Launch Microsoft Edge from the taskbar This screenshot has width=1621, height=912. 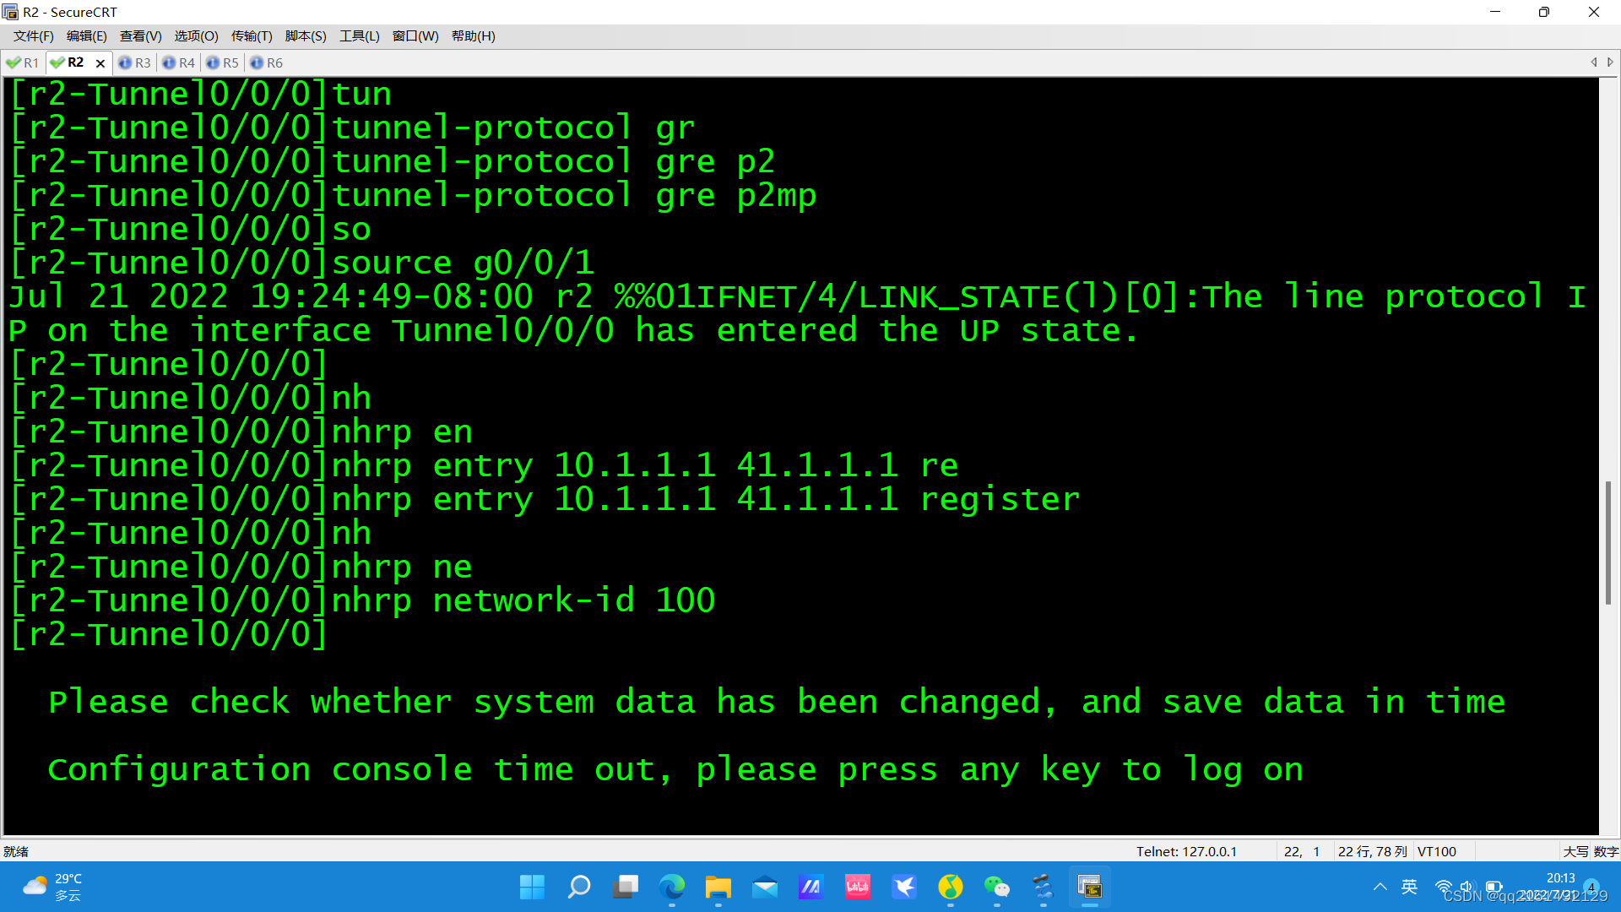tap(672, 887)
